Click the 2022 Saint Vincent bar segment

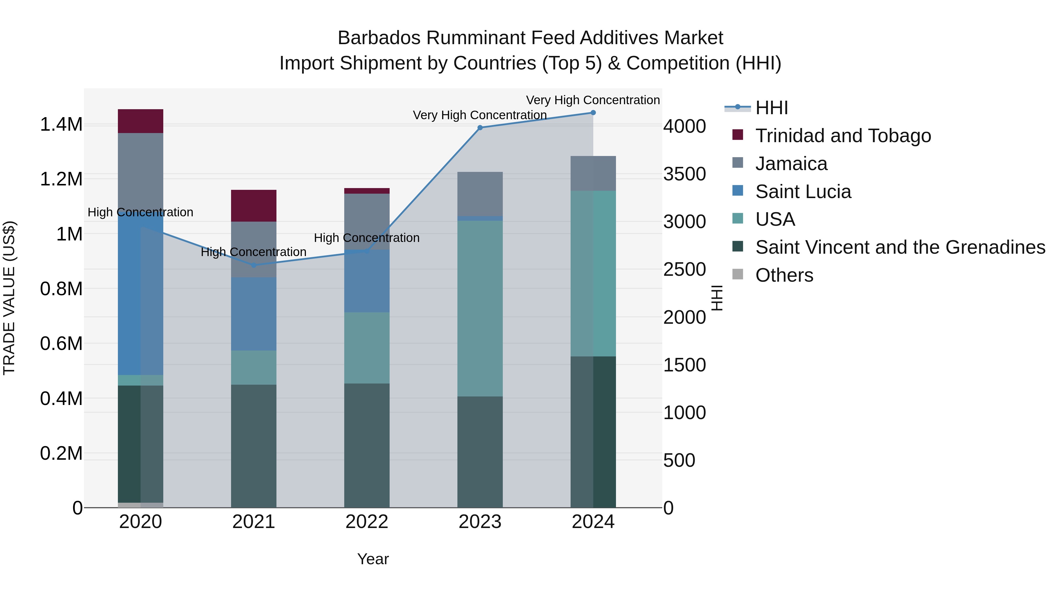[367, 446]
